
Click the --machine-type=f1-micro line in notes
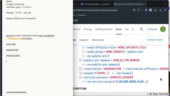coord(19,38)
